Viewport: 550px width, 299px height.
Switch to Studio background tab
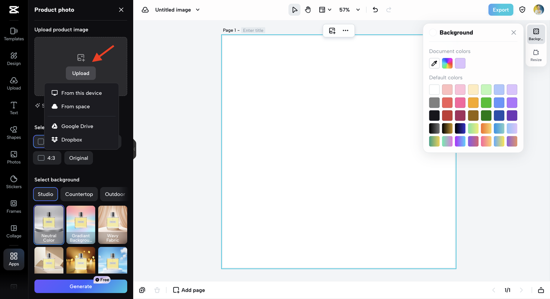click(46, 194)
